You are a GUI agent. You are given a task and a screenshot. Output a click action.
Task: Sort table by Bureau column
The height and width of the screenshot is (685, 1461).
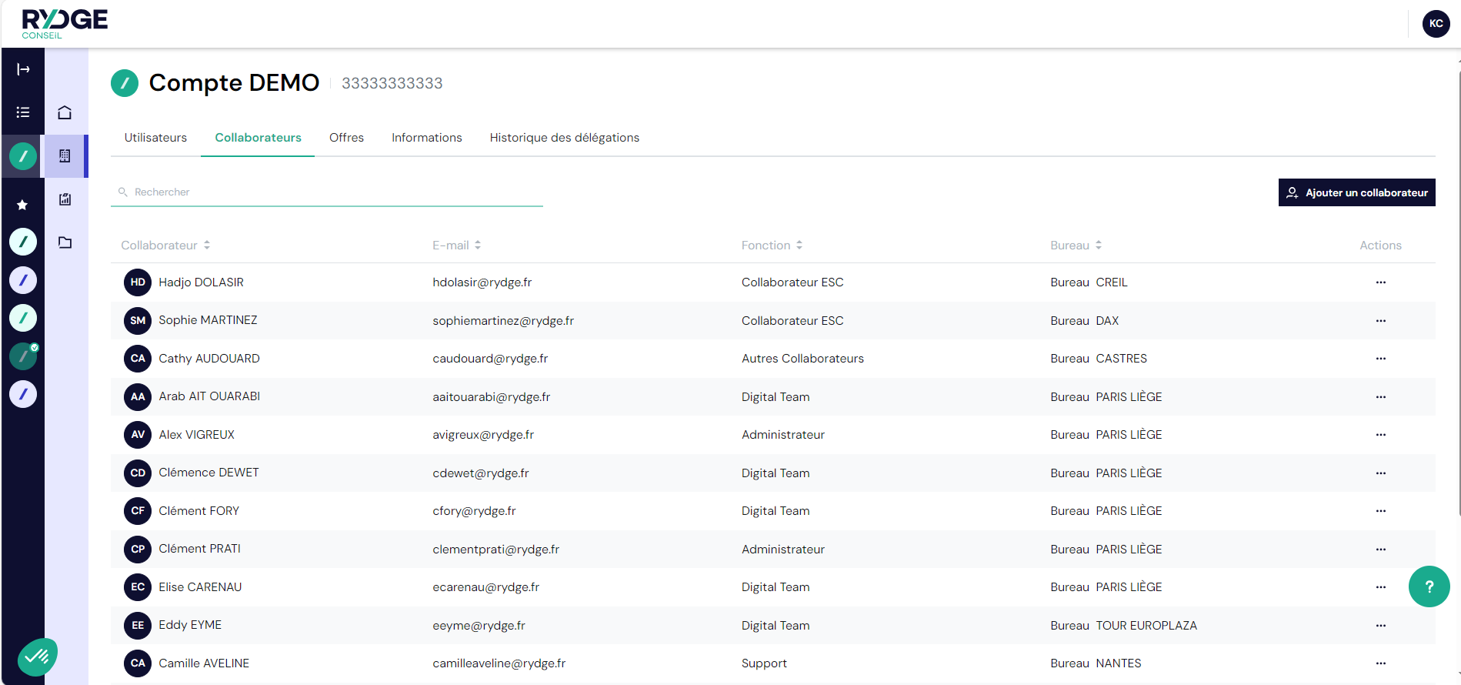[x=1076, y=246]
